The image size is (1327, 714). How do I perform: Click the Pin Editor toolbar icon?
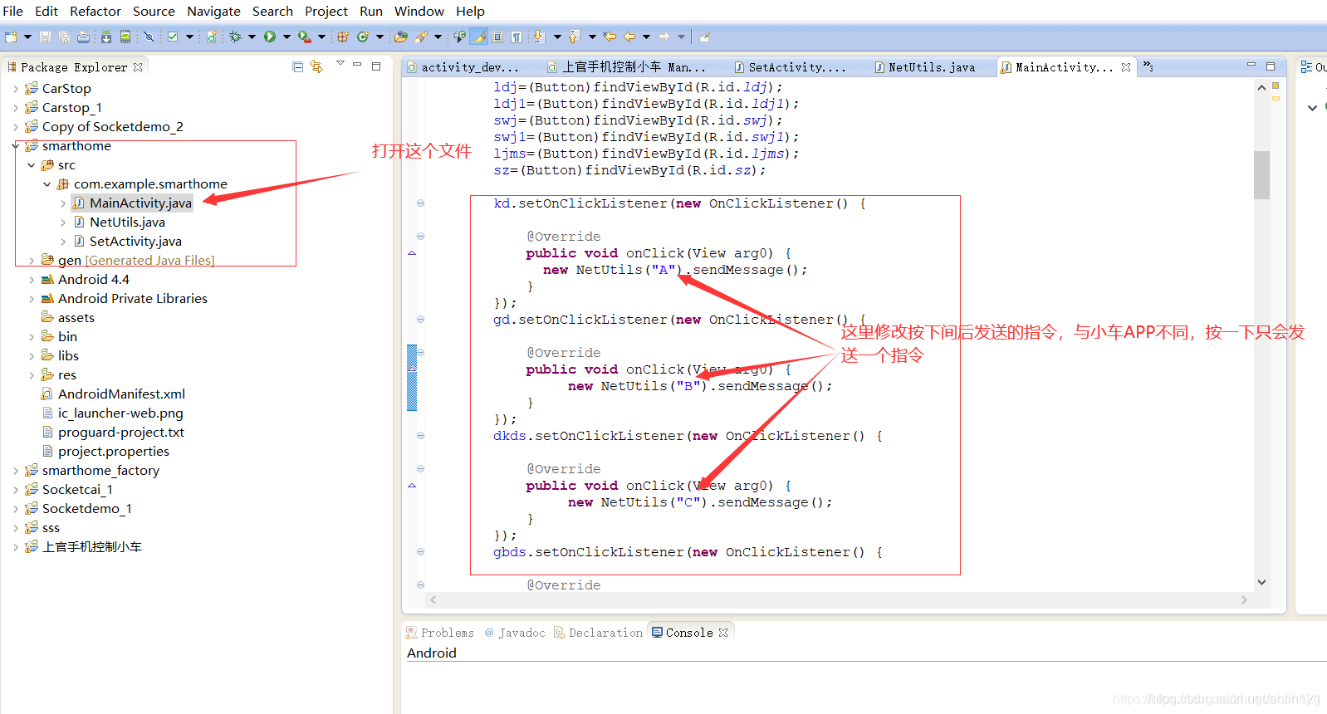pyautogui.click(x=704, y=37)
